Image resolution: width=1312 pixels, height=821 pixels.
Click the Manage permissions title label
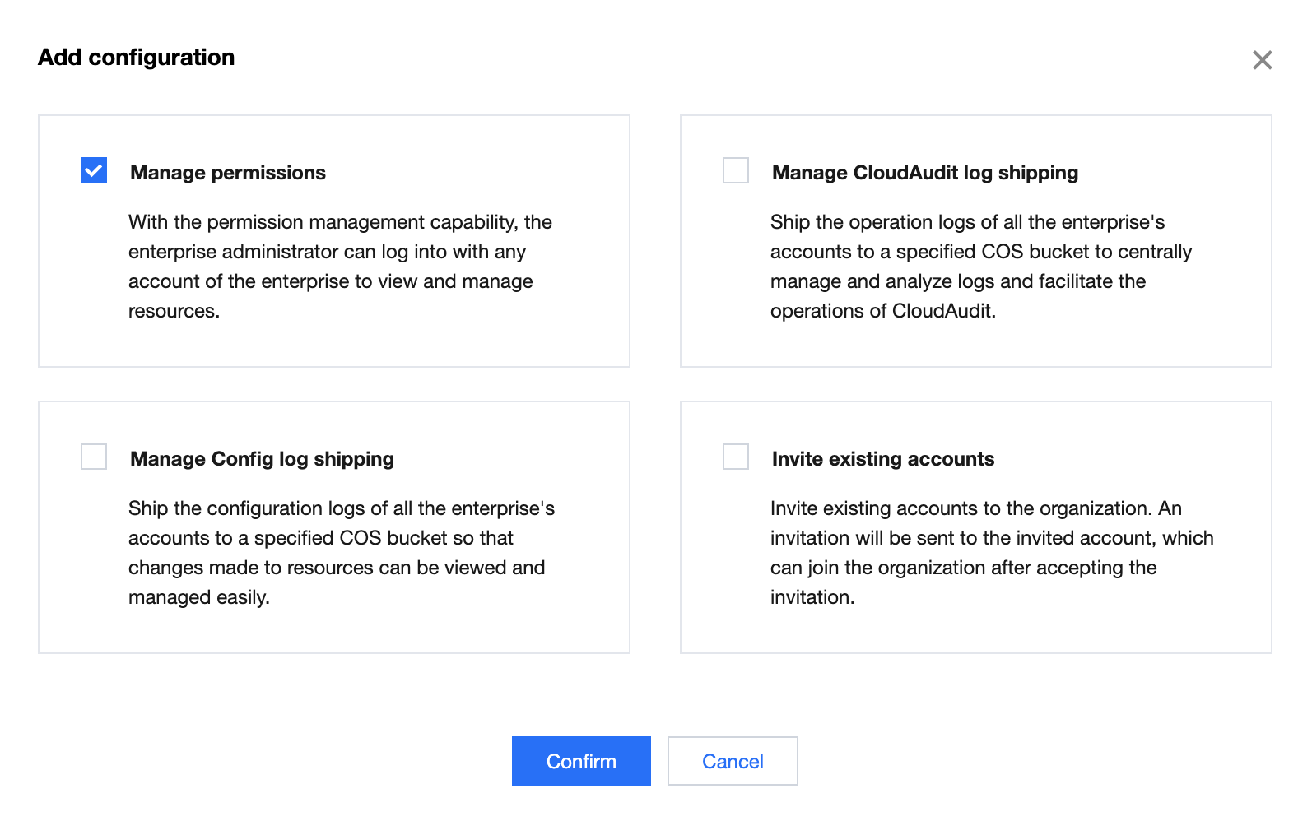coord(228,173)
